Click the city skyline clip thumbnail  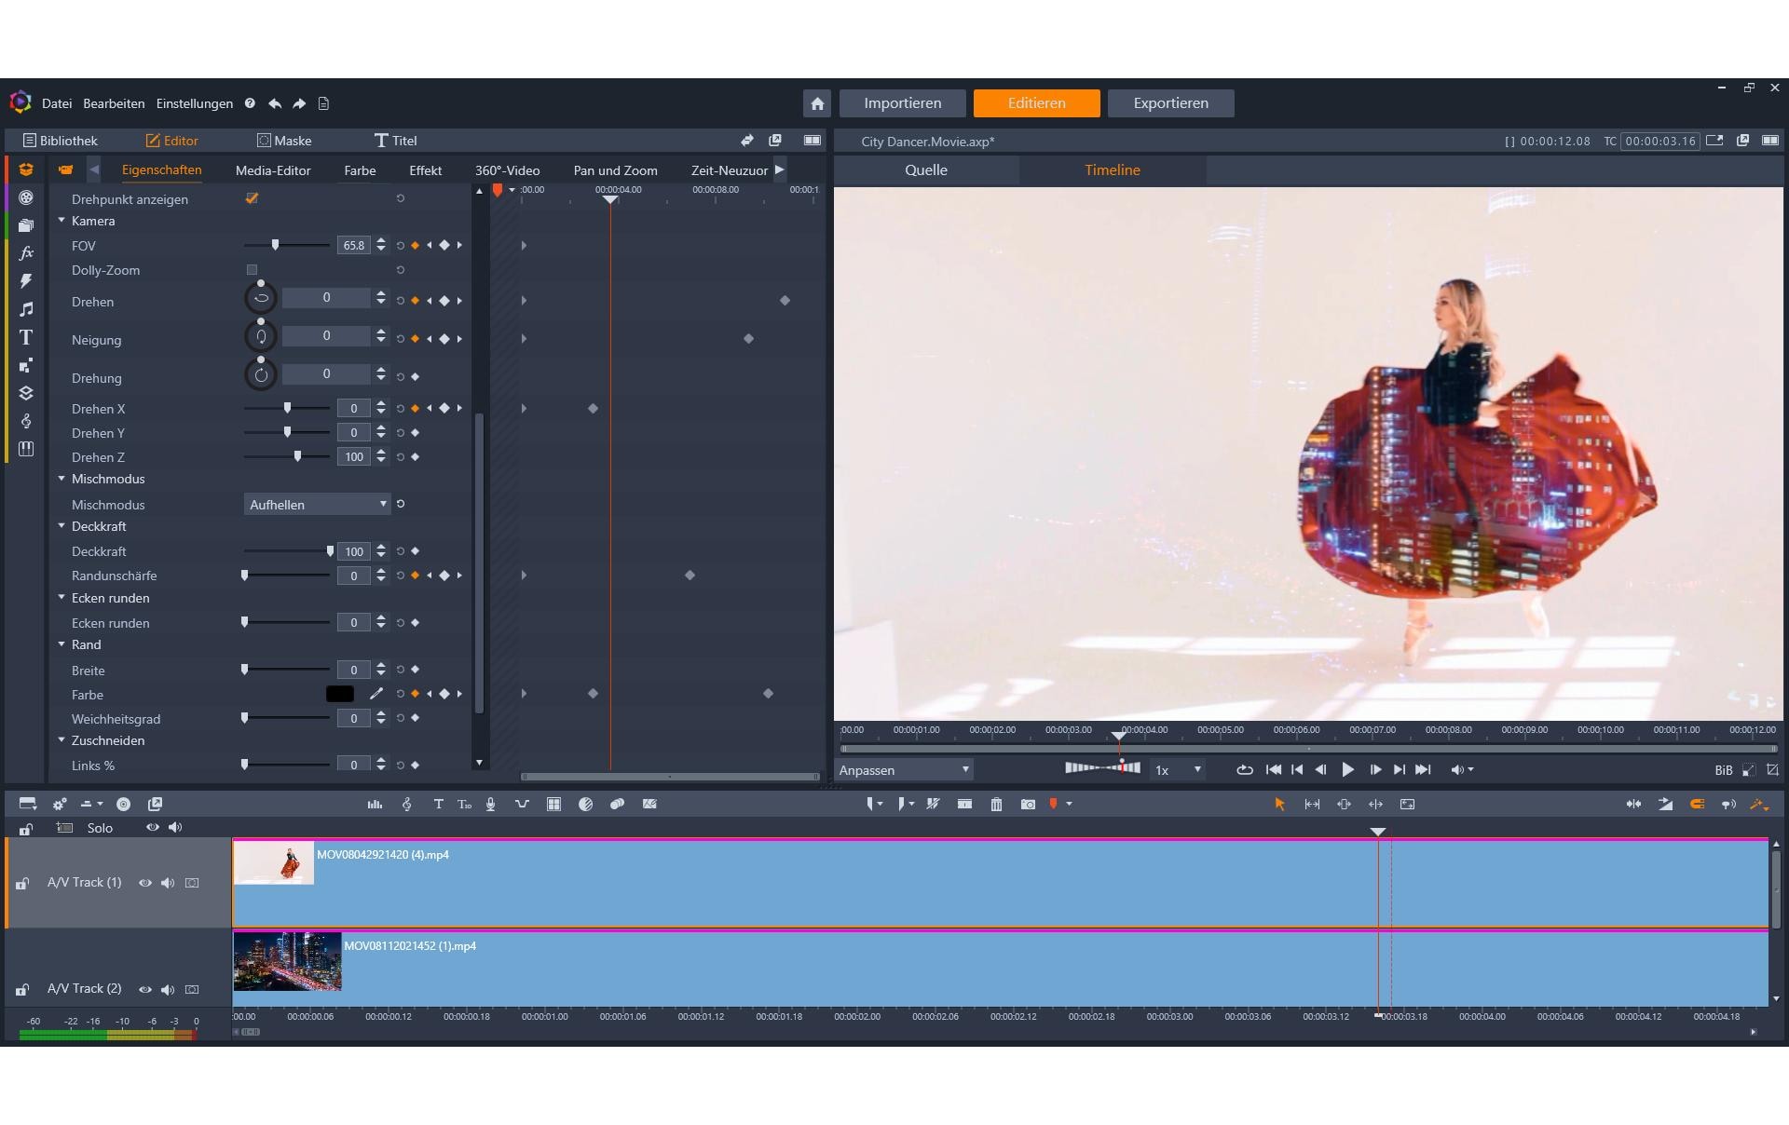[x=287, y=961]
